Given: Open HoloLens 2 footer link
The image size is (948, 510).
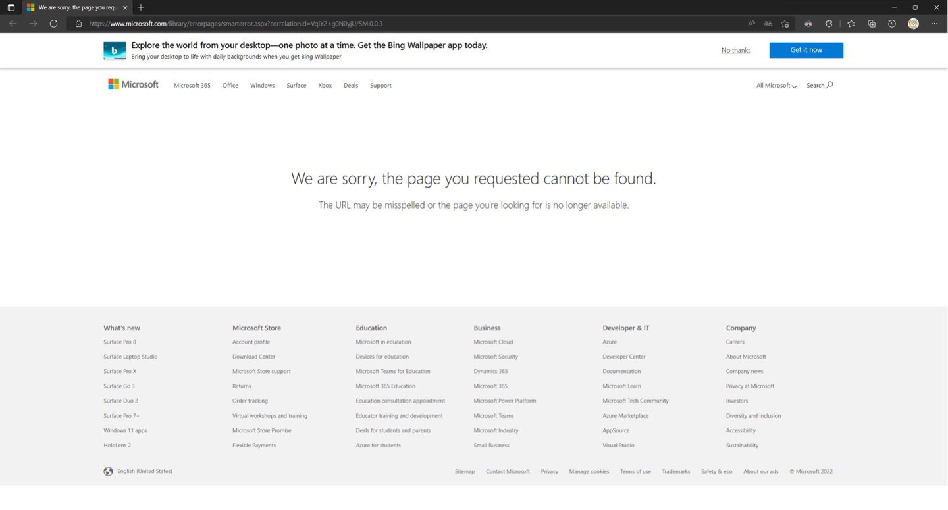Looking at the screenshot, I should [x=117, y=446].
